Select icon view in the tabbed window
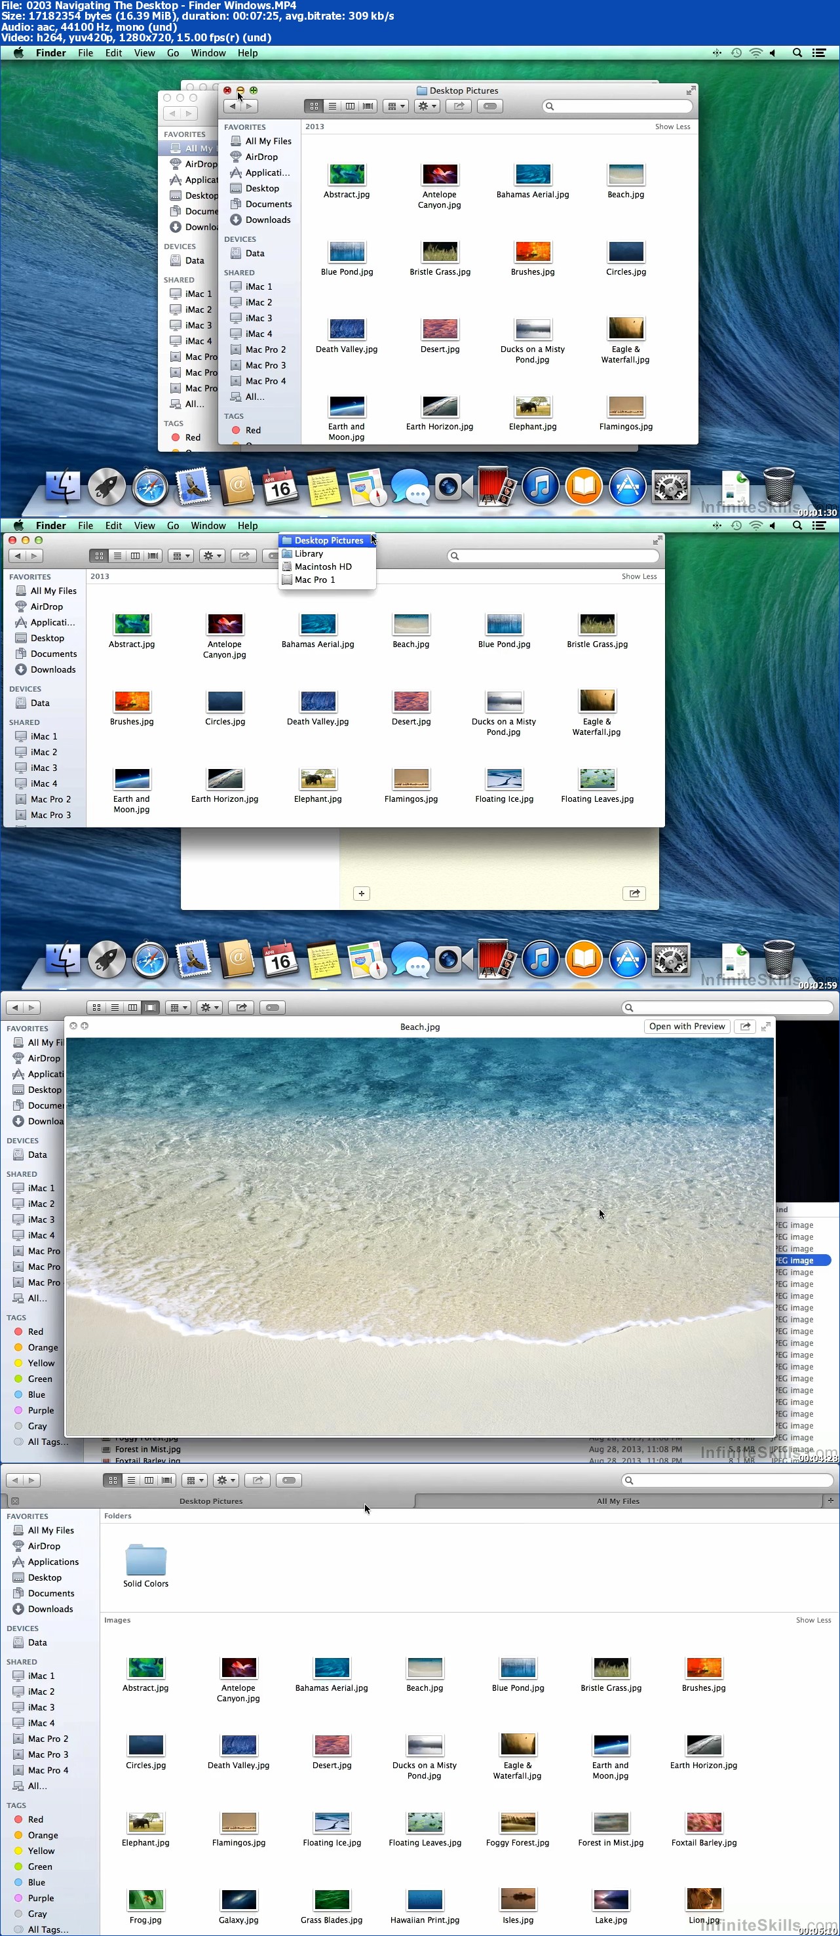This screenshot has width=840, height=1936. point(113,1480)
